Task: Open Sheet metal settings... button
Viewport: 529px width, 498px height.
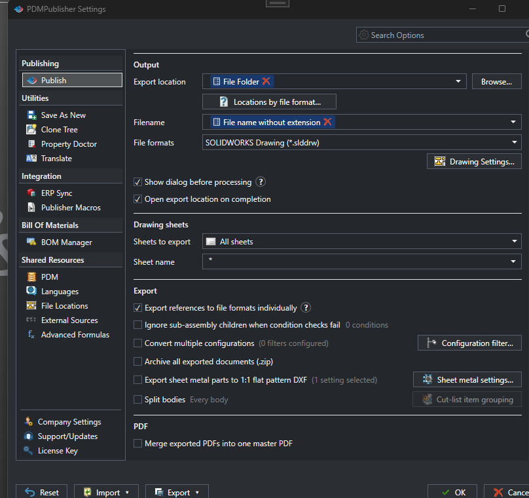Action: pyautogui.click(x=467, y=380)
